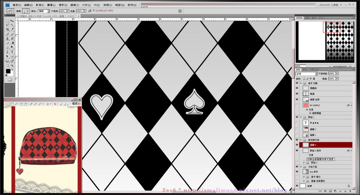The image size is (360, 195).
Task: Hide the 背景 layer
Action: (x=297, y=186)
